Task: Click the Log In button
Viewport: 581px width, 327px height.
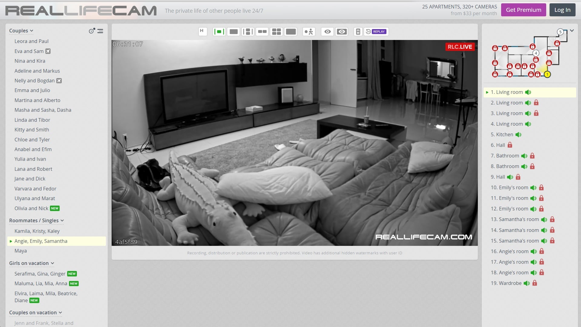Action: pos(562,10)
